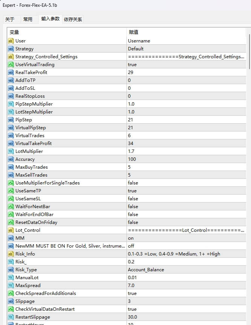The height and width of the screenshot is (325, 251).
Task: Click the 变量 column header
Action: tap(67, 32)
